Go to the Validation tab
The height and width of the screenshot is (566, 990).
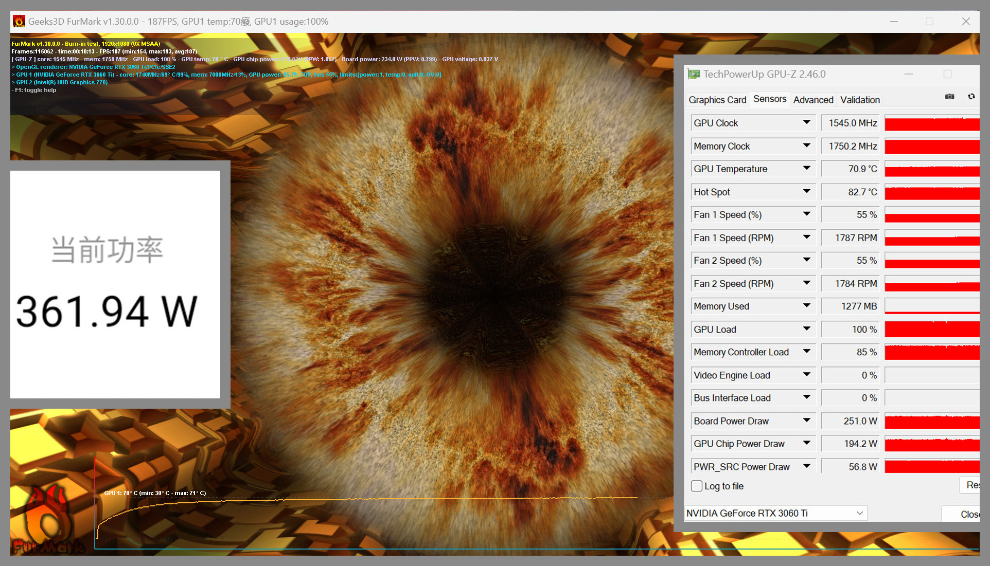click(860, 100)
